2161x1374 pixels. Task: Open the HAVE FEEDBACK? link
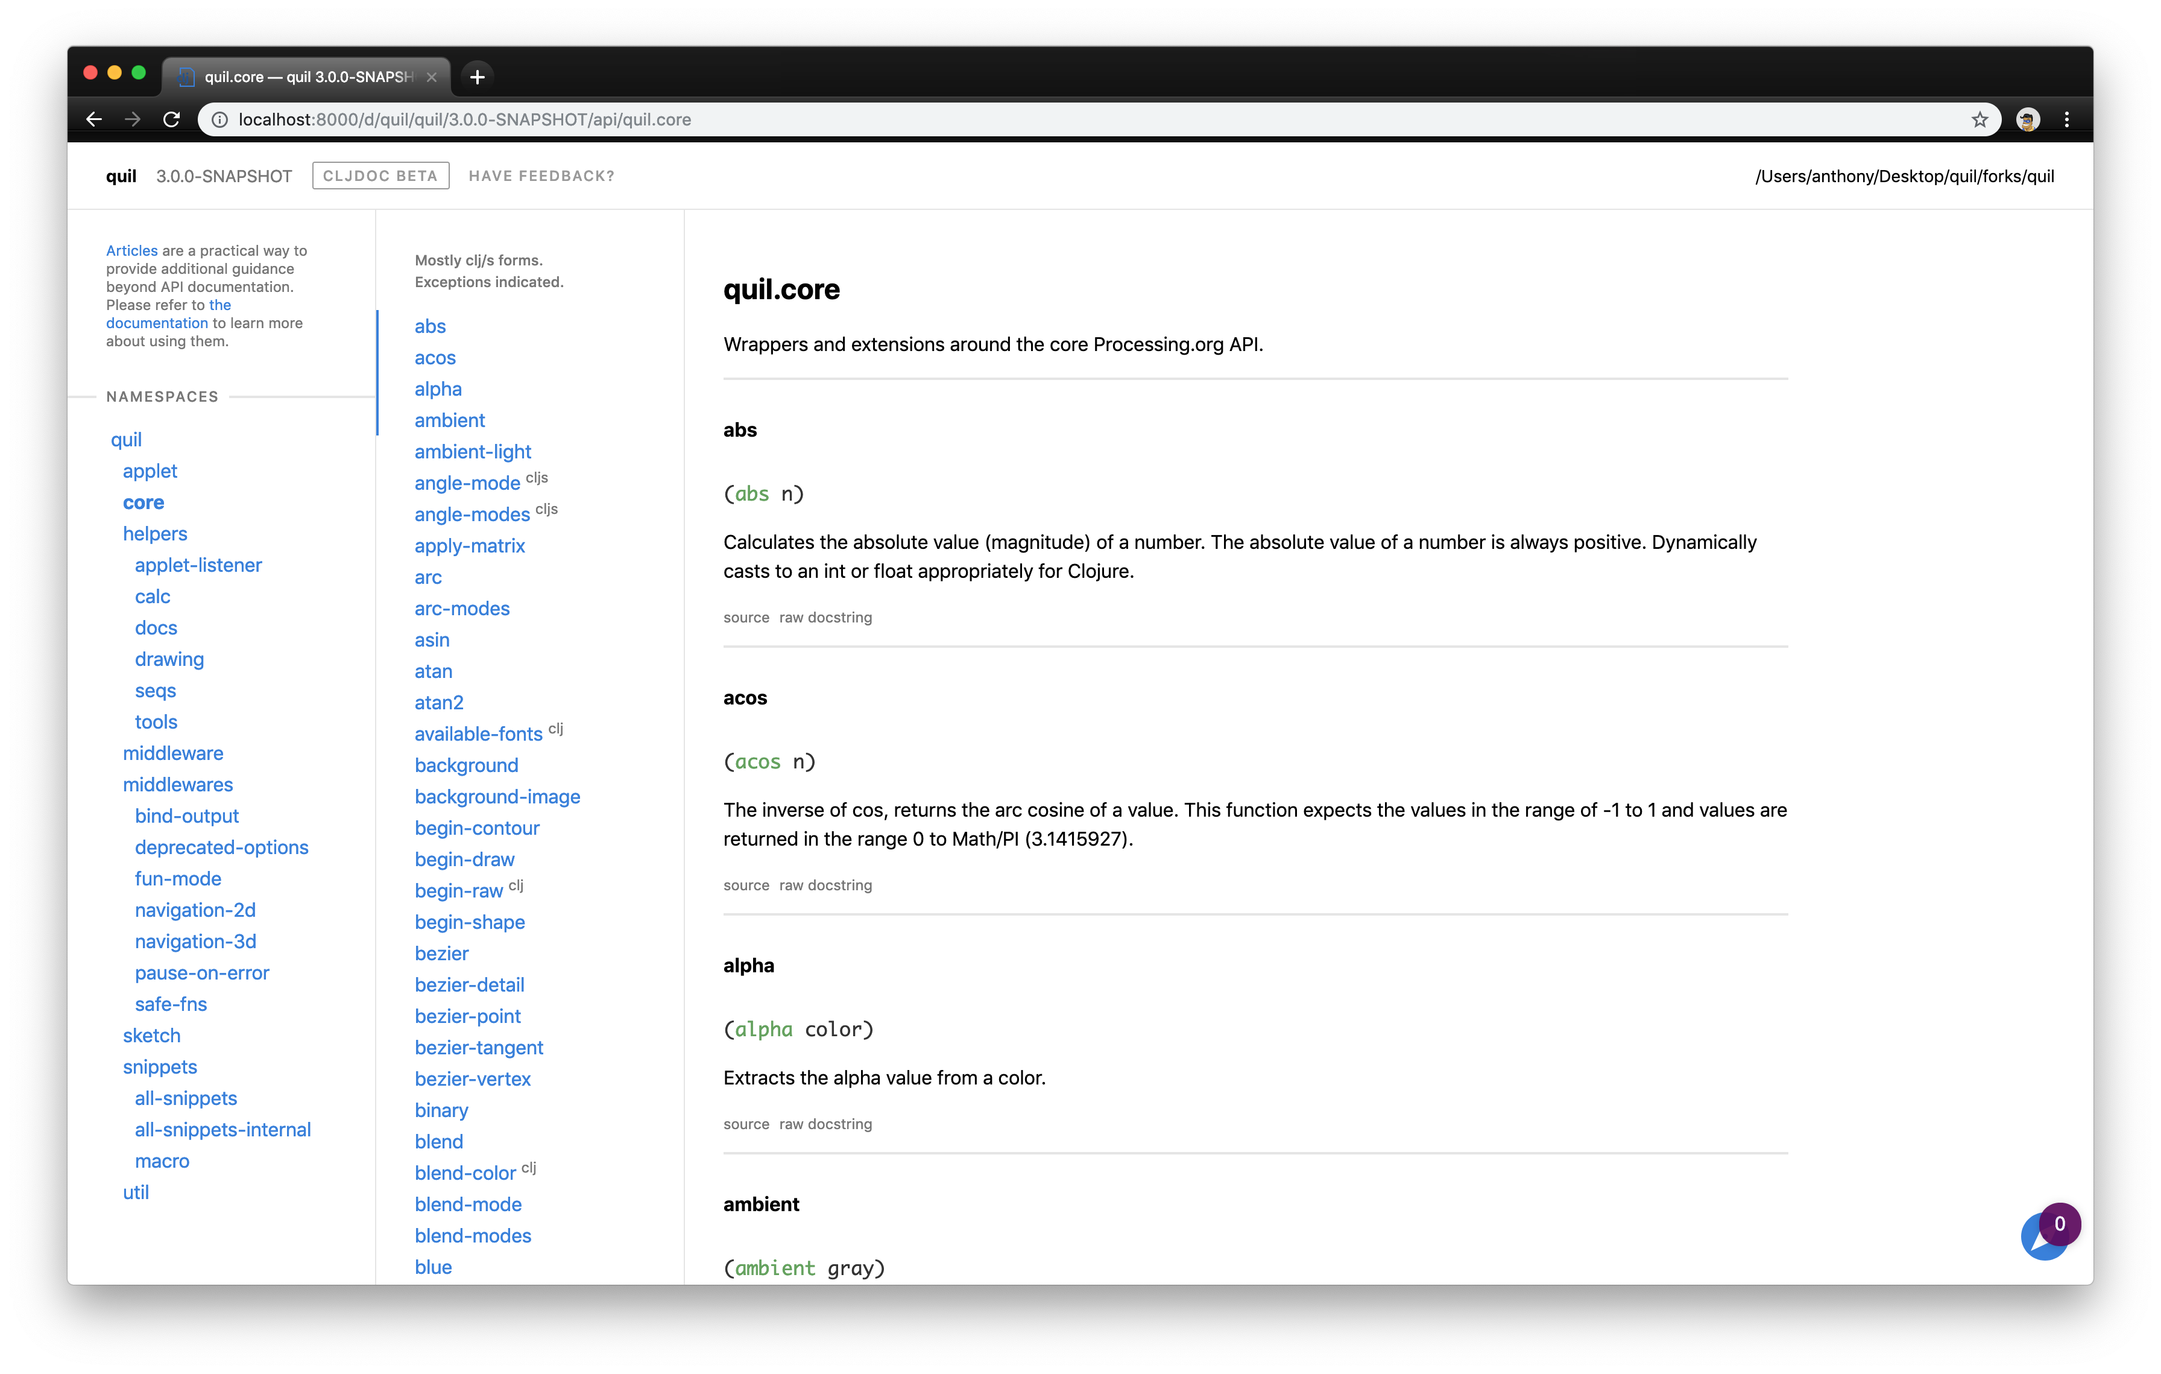pyautogui.click(x=540, y=175)
